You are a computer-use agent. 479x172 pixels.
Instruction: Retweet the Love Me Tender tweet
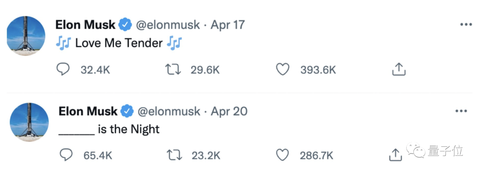(x=173, y=70)
